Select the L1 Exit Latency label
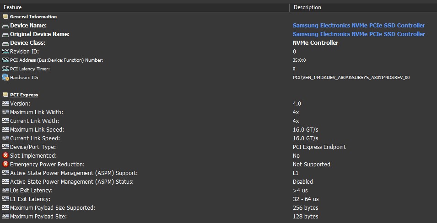 pos(30,199)
